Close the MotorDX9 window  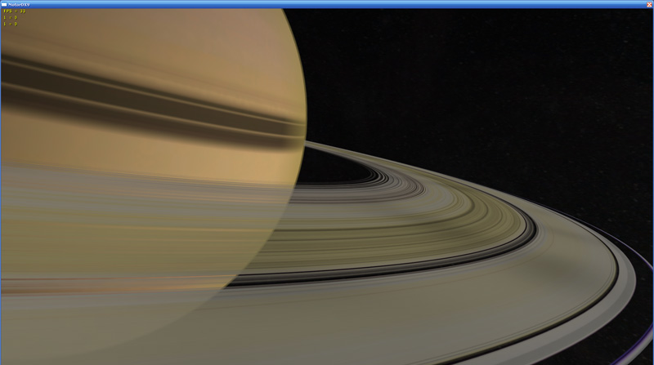(x=649, y=4)
